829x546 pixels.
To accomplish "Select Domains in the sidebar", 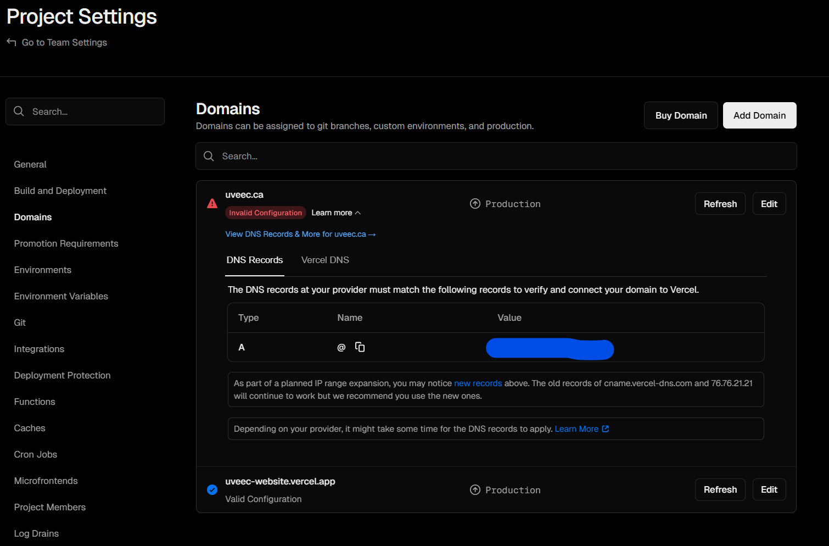I will (33, 218).
